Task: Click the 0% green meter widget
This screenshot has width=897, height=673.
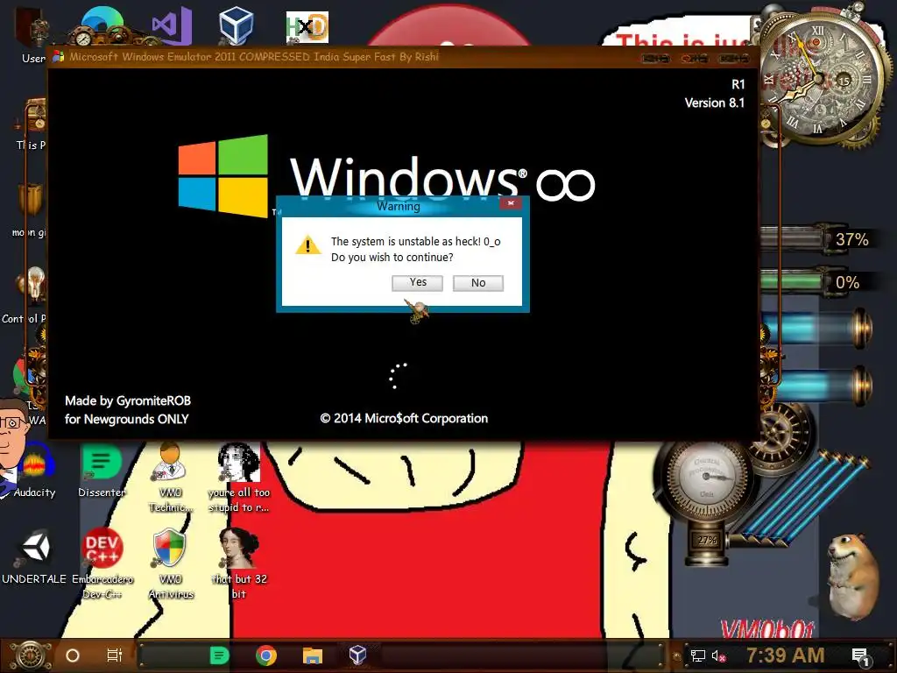Action: (x=818, y=282)
